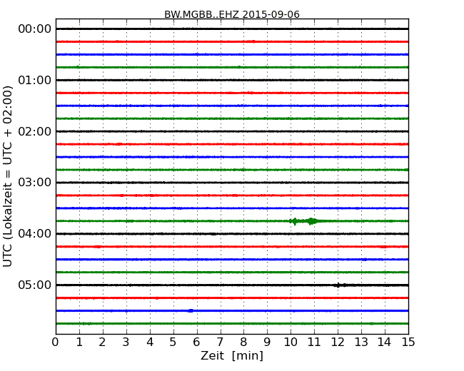
Task: Select x-axis tick label 14
Action: (385, 342)
